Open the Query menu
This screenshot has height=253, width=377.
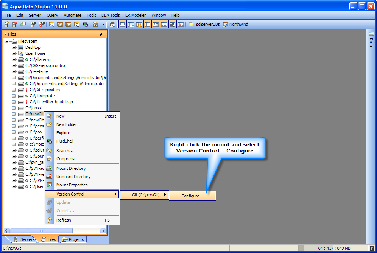(x=52, y=15)
